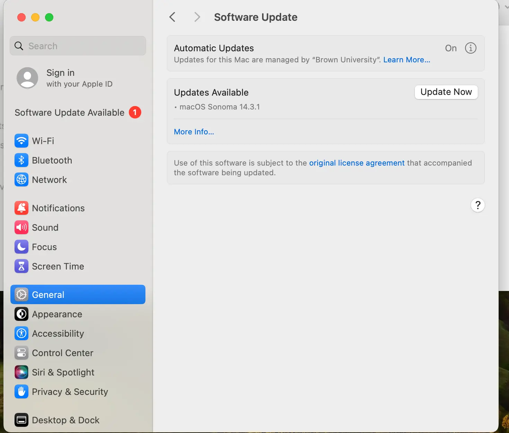Open the Wi-Fi label in sidebar
The height and width of the screenshot is (433, 509).
point(43,141)
